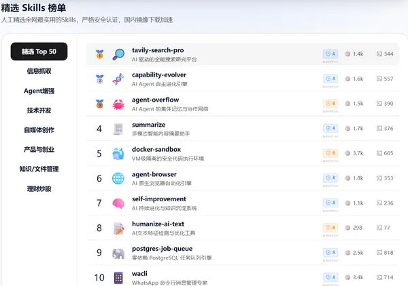Click security badge A for agent-browser
The width and height of the screenshot is (408, 286).
330,178
